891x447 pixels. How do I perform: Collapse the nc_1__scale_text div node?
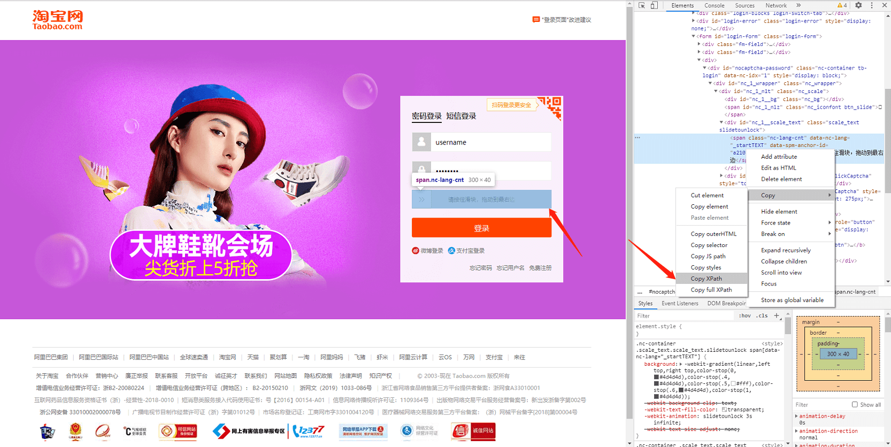pos(722,122)
